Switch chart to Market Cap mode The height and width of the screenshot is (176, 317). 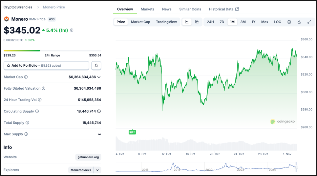[x=140, y=22]
